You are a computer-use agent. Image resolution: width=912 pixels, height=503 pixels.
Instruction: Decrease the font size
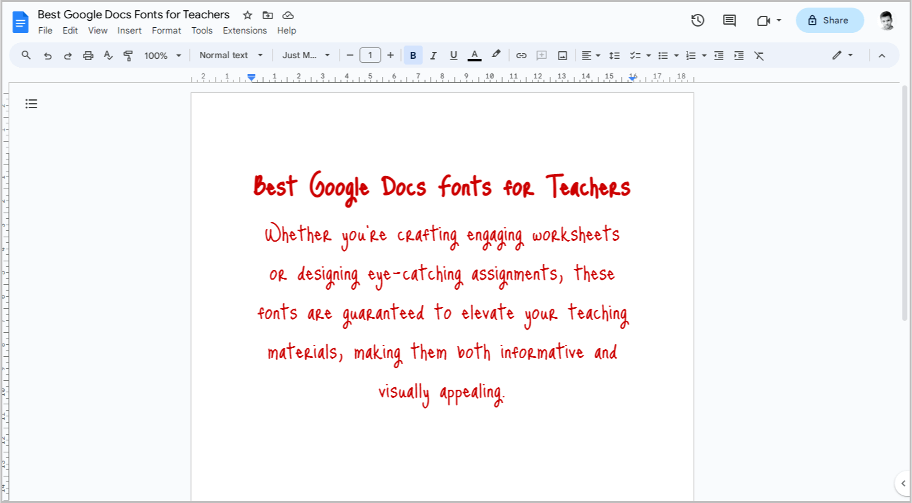tap(350, 56)
